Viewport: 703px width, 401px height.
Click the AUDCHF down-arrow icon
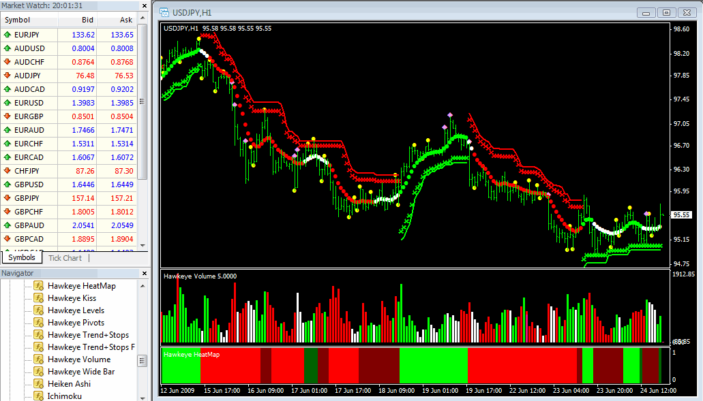pos(8,62)
